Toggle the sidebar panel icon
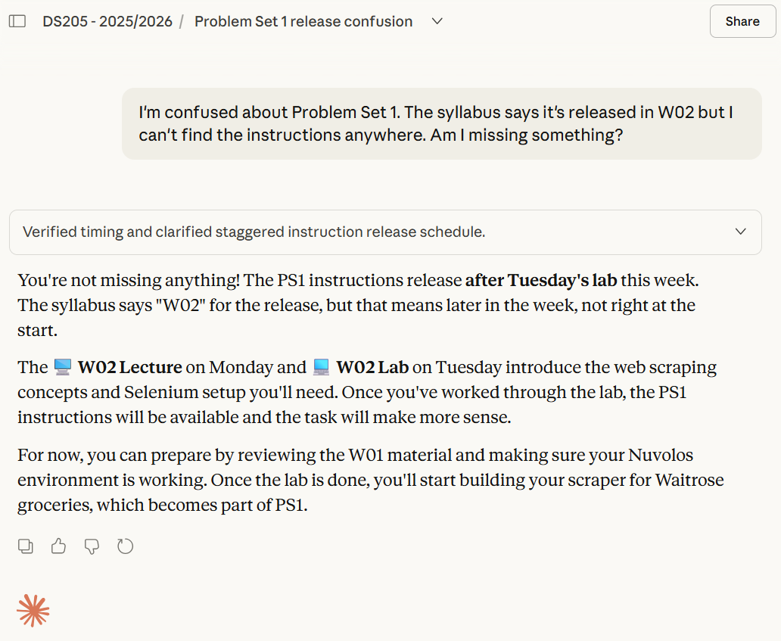The height and width of the screenshot is (641, 781). click(x=17, y=21)
